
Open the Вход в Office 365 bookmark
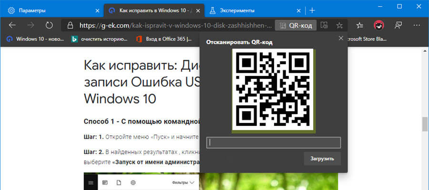[x=164, y=39]
